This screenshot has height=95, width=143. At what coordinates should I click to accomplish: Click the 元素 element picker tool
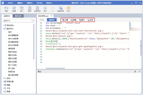click(65, 20)
